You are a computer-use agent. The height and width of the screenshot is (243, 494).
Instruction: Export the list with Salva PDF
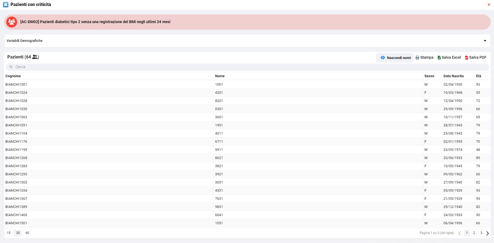[476, 58]
